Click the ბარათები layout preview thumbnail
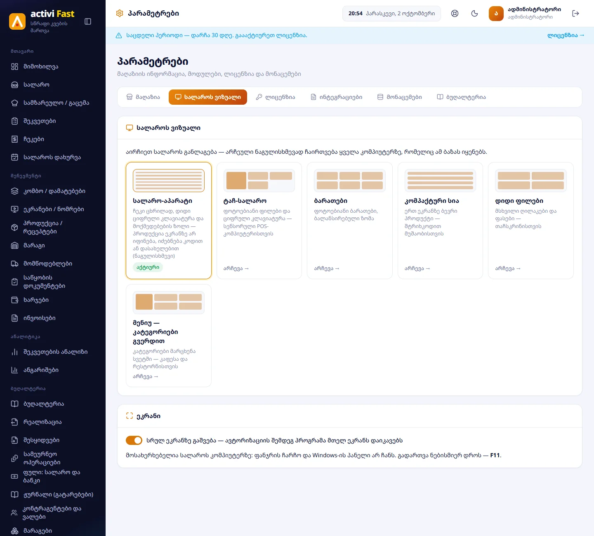 350,181
